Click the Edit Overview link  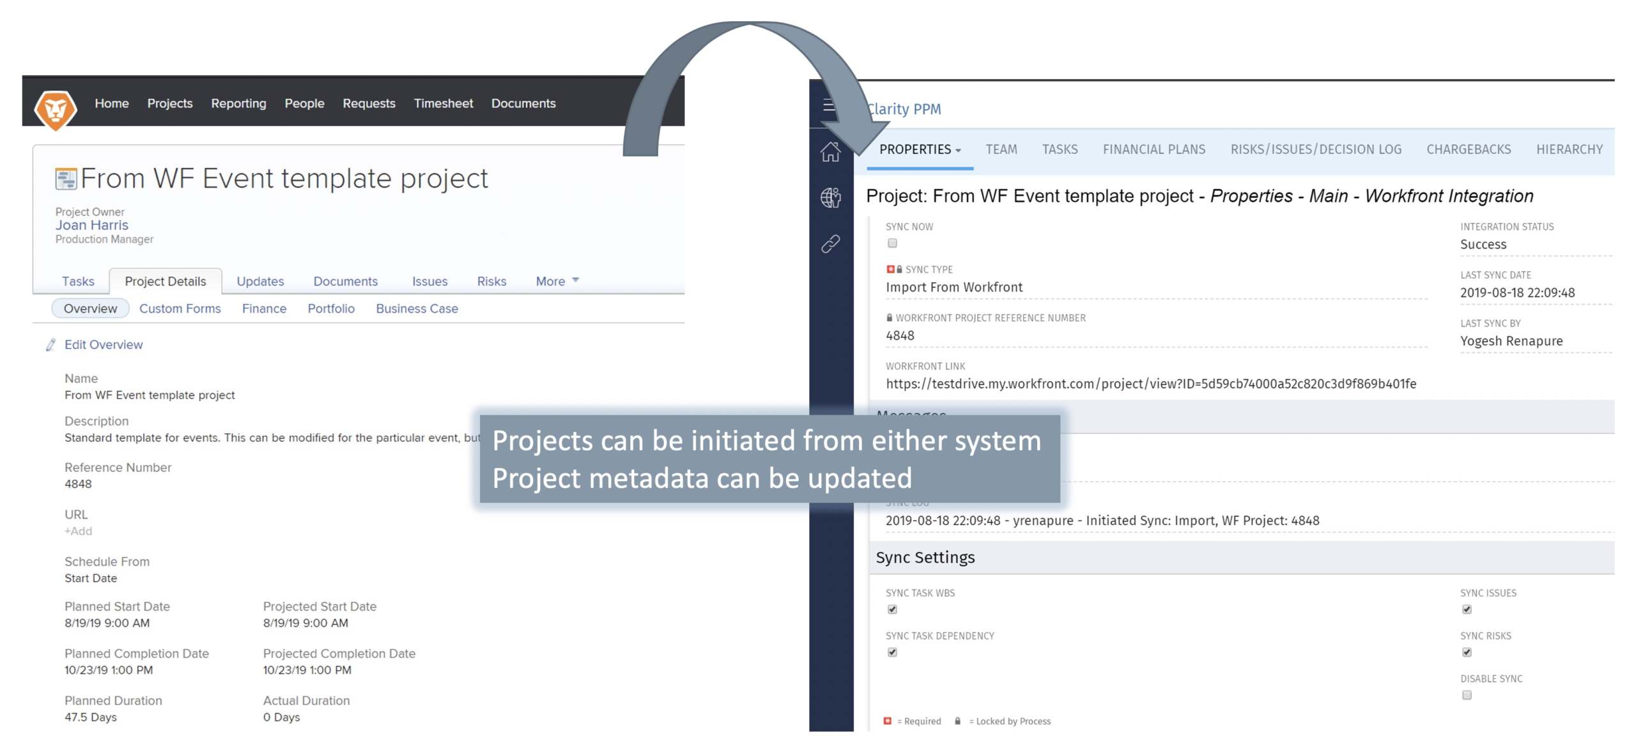pos(104,345)
